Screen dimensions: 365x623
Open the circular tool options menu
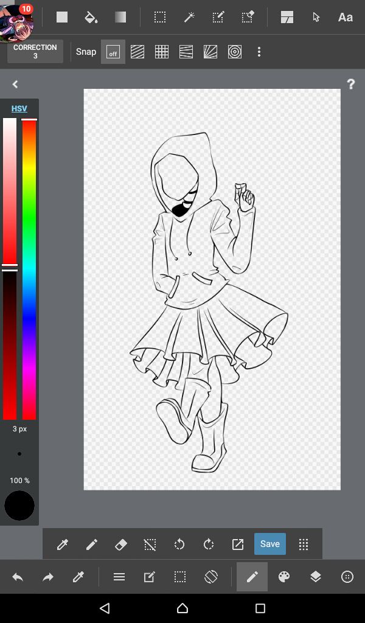[x=347, y=577]
